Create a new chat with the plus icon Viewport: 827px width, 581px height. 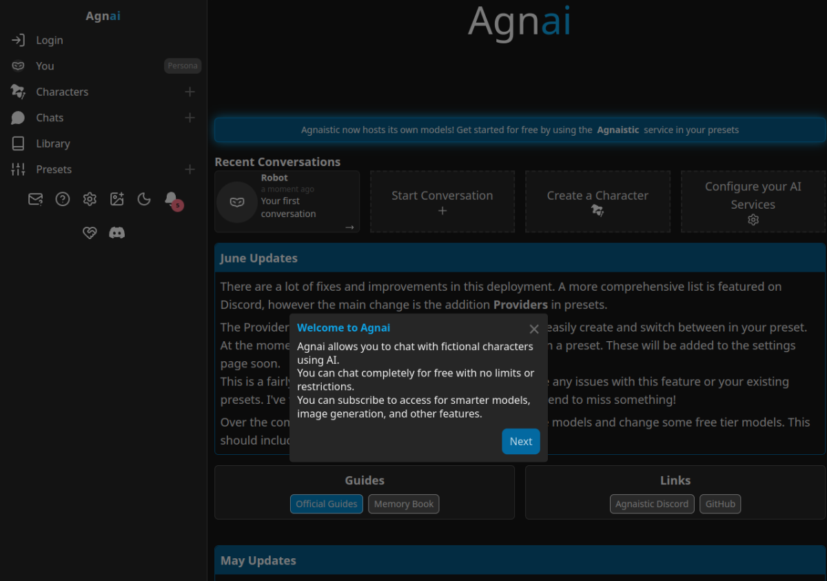(x=190, y=118)
